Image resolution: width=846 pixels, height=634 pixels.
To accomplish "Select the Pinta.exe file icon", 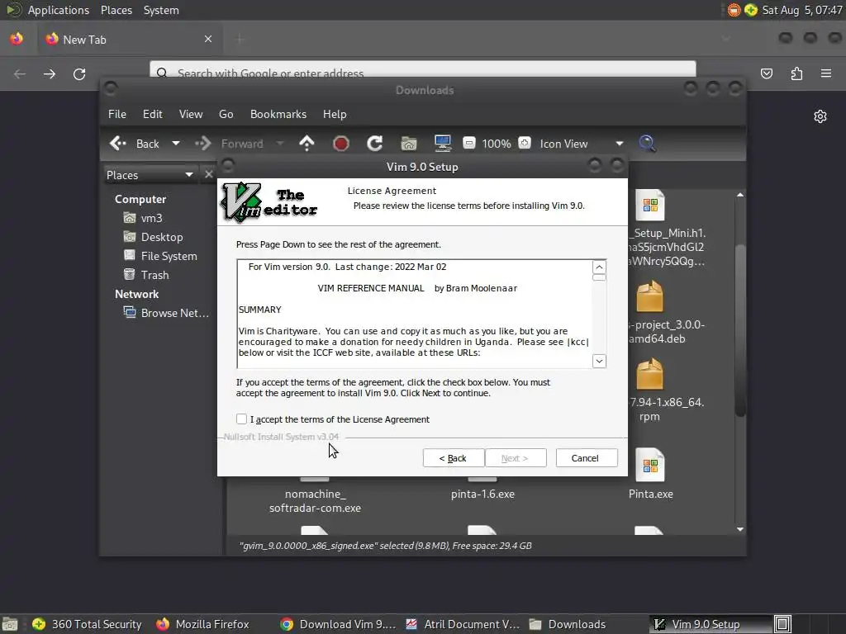I will tap(650, 465).
